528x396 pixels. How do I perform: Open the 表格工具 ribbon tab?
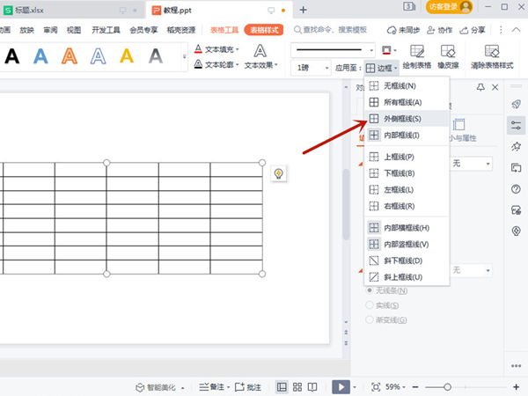pos(224,29)
